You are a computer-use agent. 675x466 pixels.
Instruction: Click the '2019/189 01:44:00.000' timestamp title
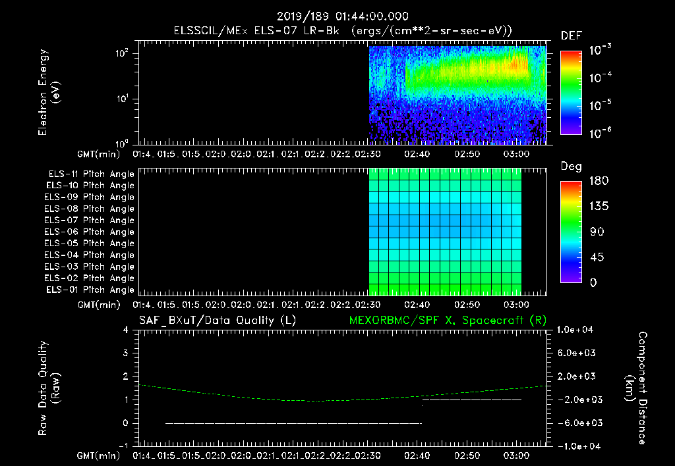(x=342, y=16)
